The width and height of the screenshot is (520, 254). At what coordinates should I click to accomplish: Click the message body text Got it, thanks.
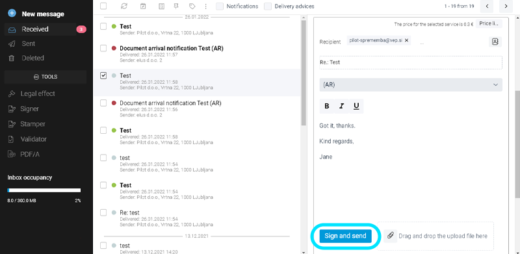click(x=337, y=126)
